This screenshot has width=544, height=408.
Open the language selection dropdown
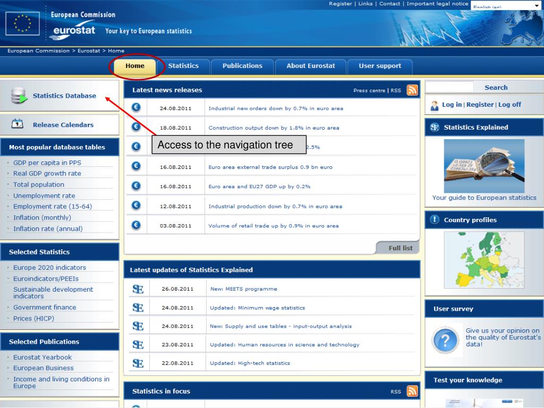click(x=506, y=5)
